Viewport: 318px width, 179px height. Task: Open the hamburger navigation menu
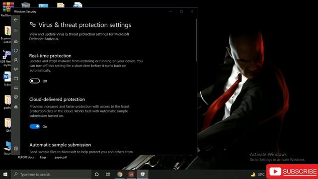click(x=15, y=30)
